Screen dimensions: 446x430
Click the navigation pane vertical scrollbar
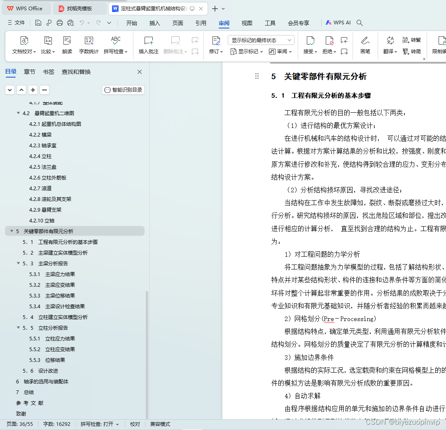[147, 355]
